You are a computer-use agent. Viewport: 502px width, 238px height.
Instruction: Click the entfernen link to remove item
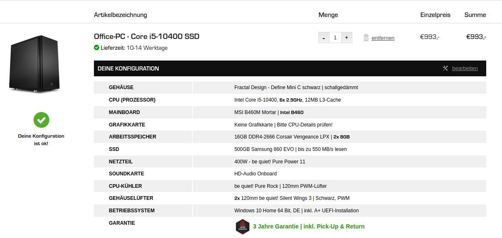383,38
